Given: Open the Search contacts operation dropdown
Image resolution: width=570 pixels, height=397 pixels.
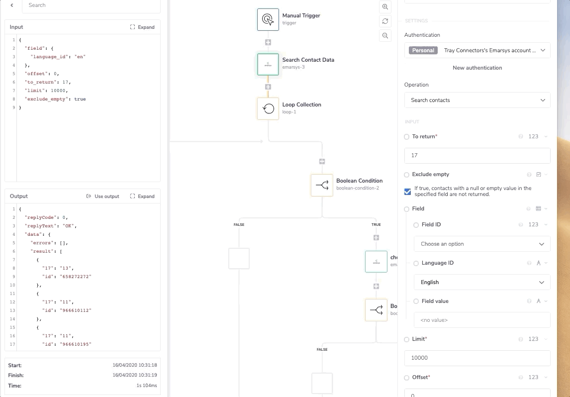Looking at the screenshot, I should (476, 100).
